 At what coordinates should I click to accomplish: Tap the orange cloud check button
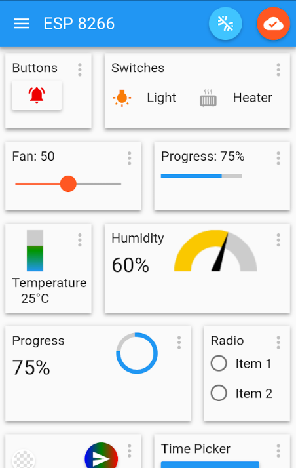point(273,24)
